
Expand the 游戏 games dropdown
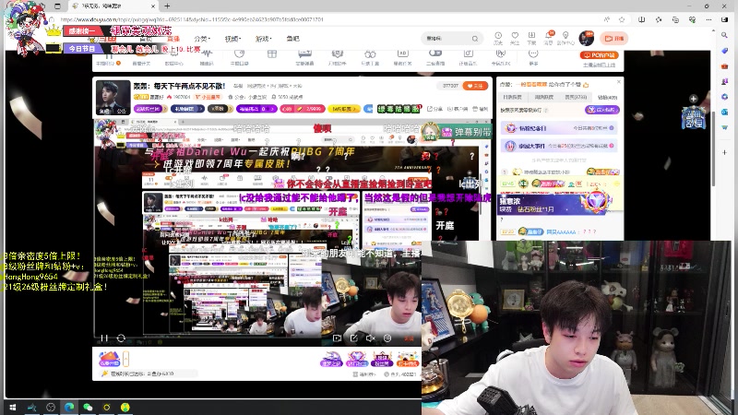(x=263, y=39)
